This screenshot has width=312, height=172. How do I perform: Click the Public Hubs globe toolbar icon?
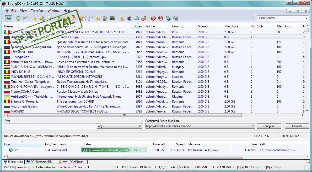[x=9, y=19]
